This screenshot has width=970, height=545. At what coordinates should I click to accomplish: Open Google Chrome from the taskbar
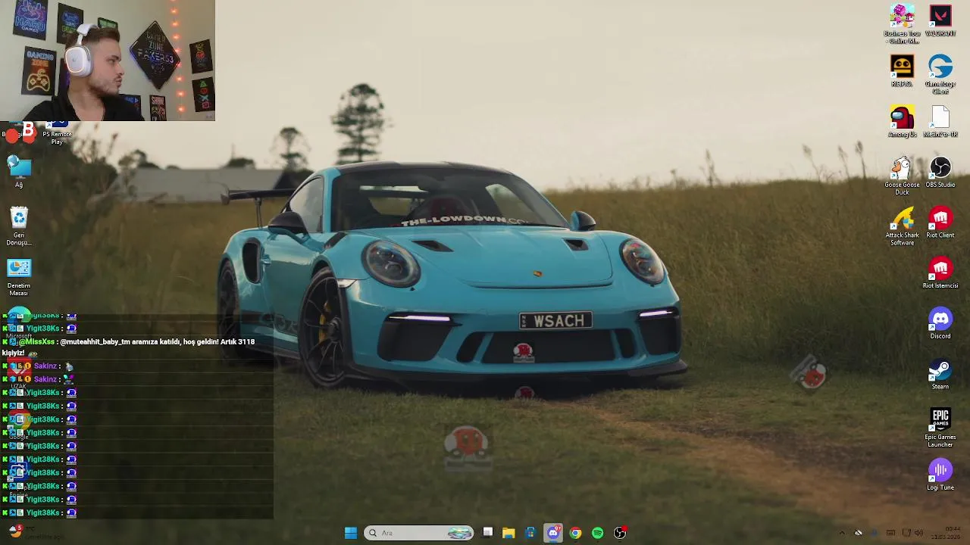click(x=575, y=533)
